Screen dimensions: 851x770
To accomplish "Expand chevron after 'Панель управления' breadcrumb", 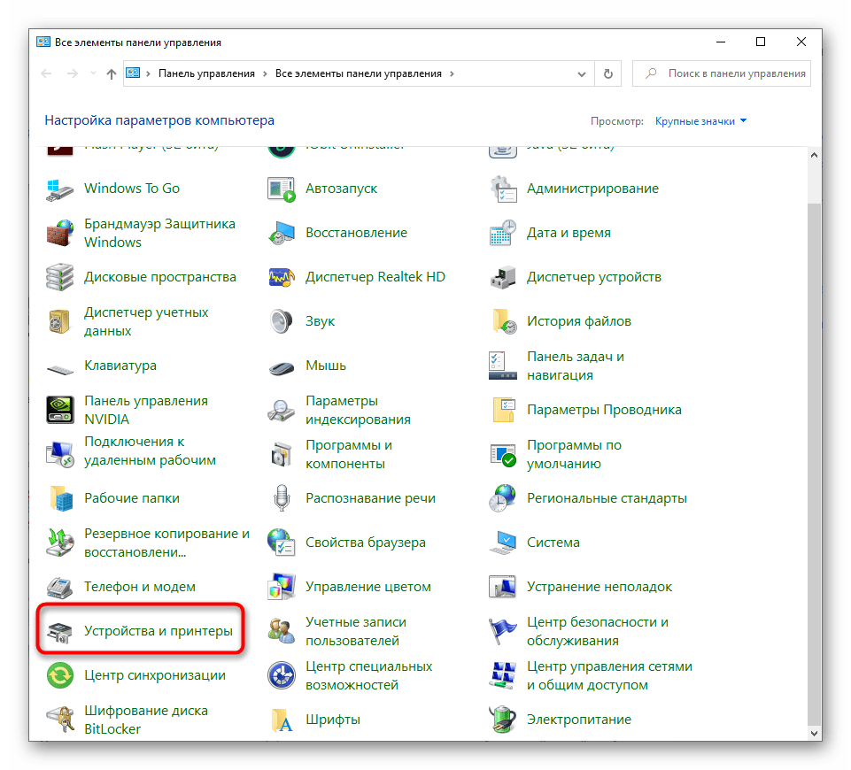I will [266, 74].
